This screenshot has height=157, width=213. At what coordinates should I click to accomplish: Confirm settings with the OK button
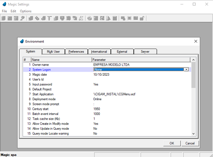172,143
